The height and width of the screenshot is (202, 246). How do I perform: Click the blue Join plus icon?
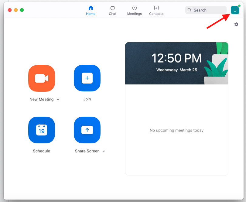point(87,78)
